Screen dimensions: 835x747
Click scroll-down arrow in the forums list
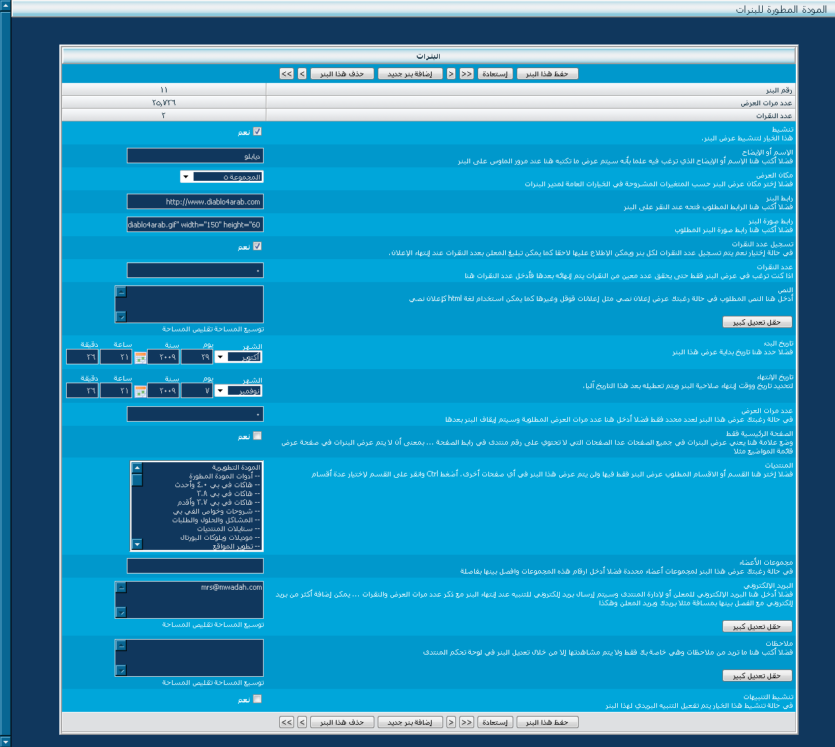[x=138, y=544]
